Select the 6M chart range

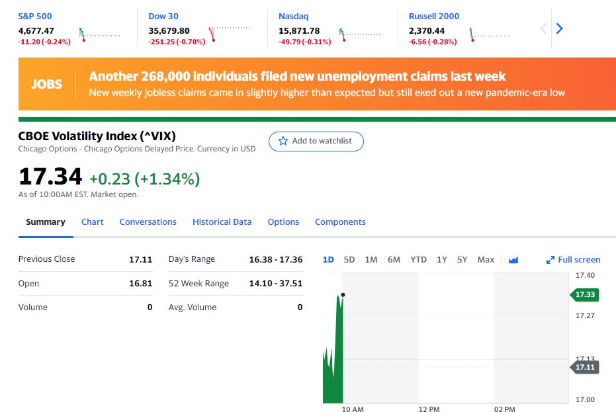click(394, 260)
